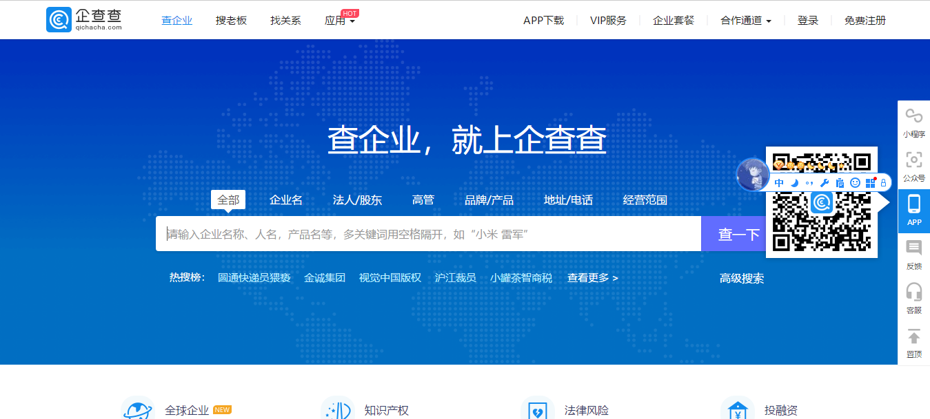This screenshot has width=930, height=419.
Task: Click the NEW badge beside 全球企业
Action: click(x=222, y=409)
